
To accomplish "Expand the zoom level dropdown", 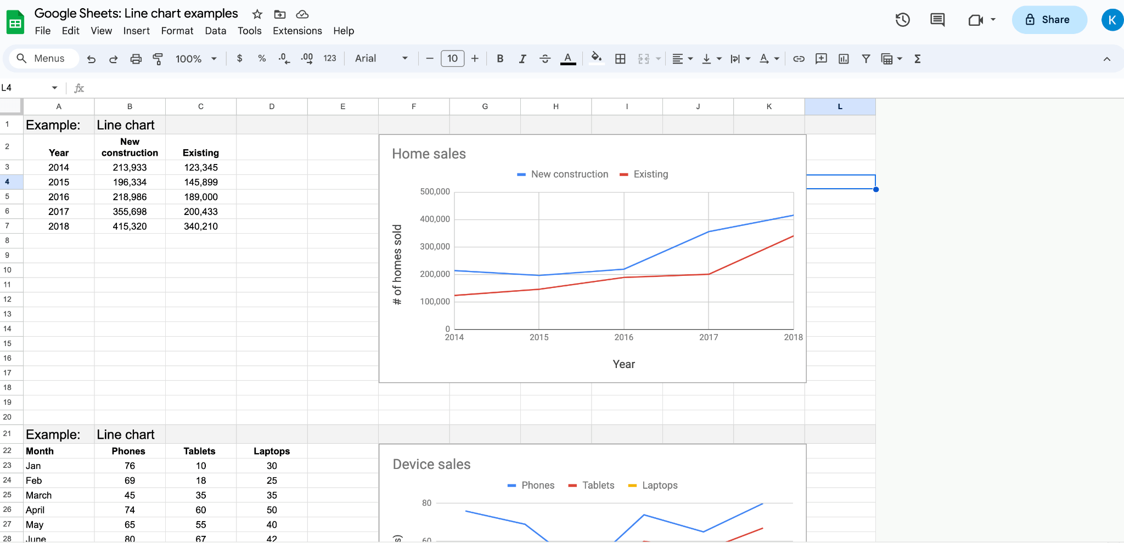I will (x=215, y=58).
